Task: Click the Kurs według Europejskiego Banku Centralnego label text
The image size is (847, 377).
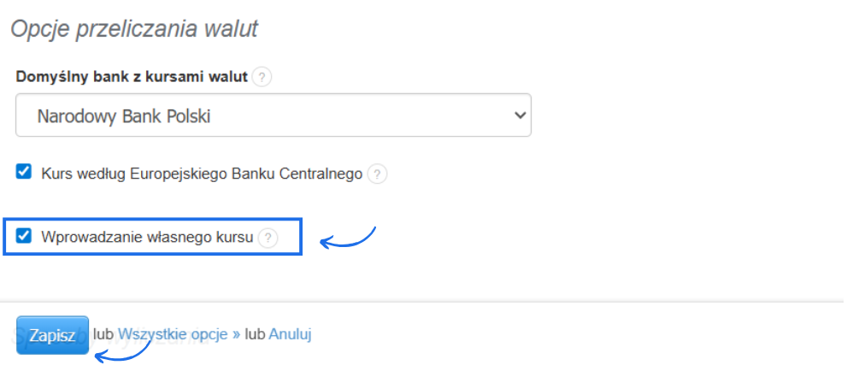Action: (202, 174)
